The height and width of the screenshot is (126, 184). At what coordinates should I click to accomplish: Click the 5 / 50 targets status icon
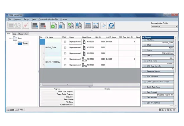tap(168, 110)
